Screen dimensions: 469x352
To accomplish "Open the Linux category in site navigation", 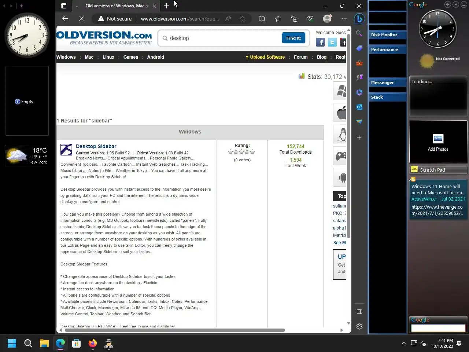I will (x=108, y=57).
